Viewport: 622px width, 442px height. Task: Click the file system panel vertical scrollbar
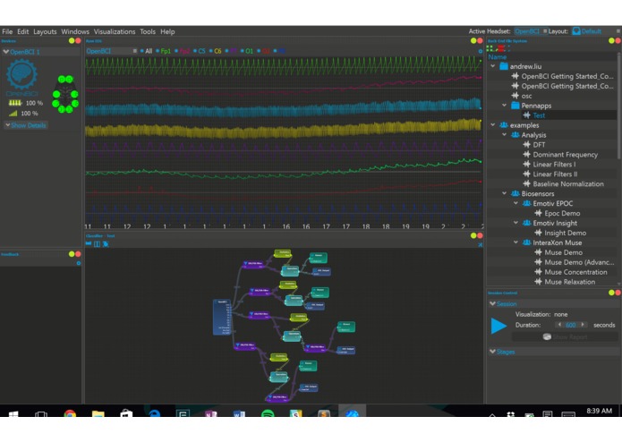[x=618, y=107]
